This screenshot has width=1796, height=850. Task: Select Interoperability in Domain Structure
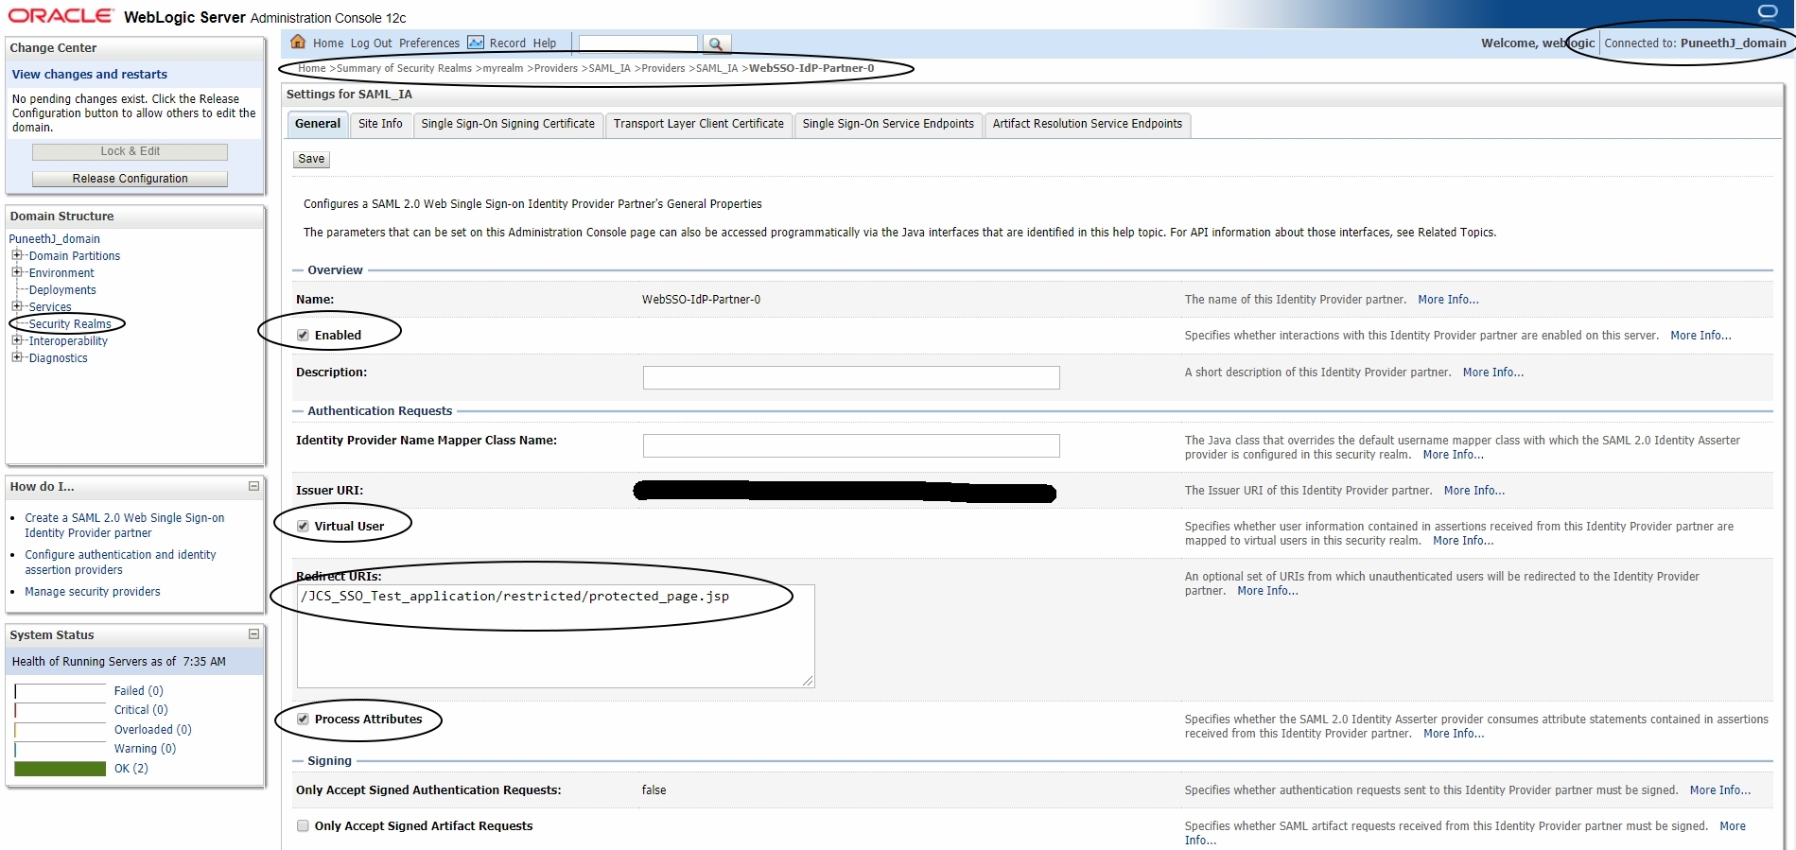pyautogui.click(x=68, y=341)
